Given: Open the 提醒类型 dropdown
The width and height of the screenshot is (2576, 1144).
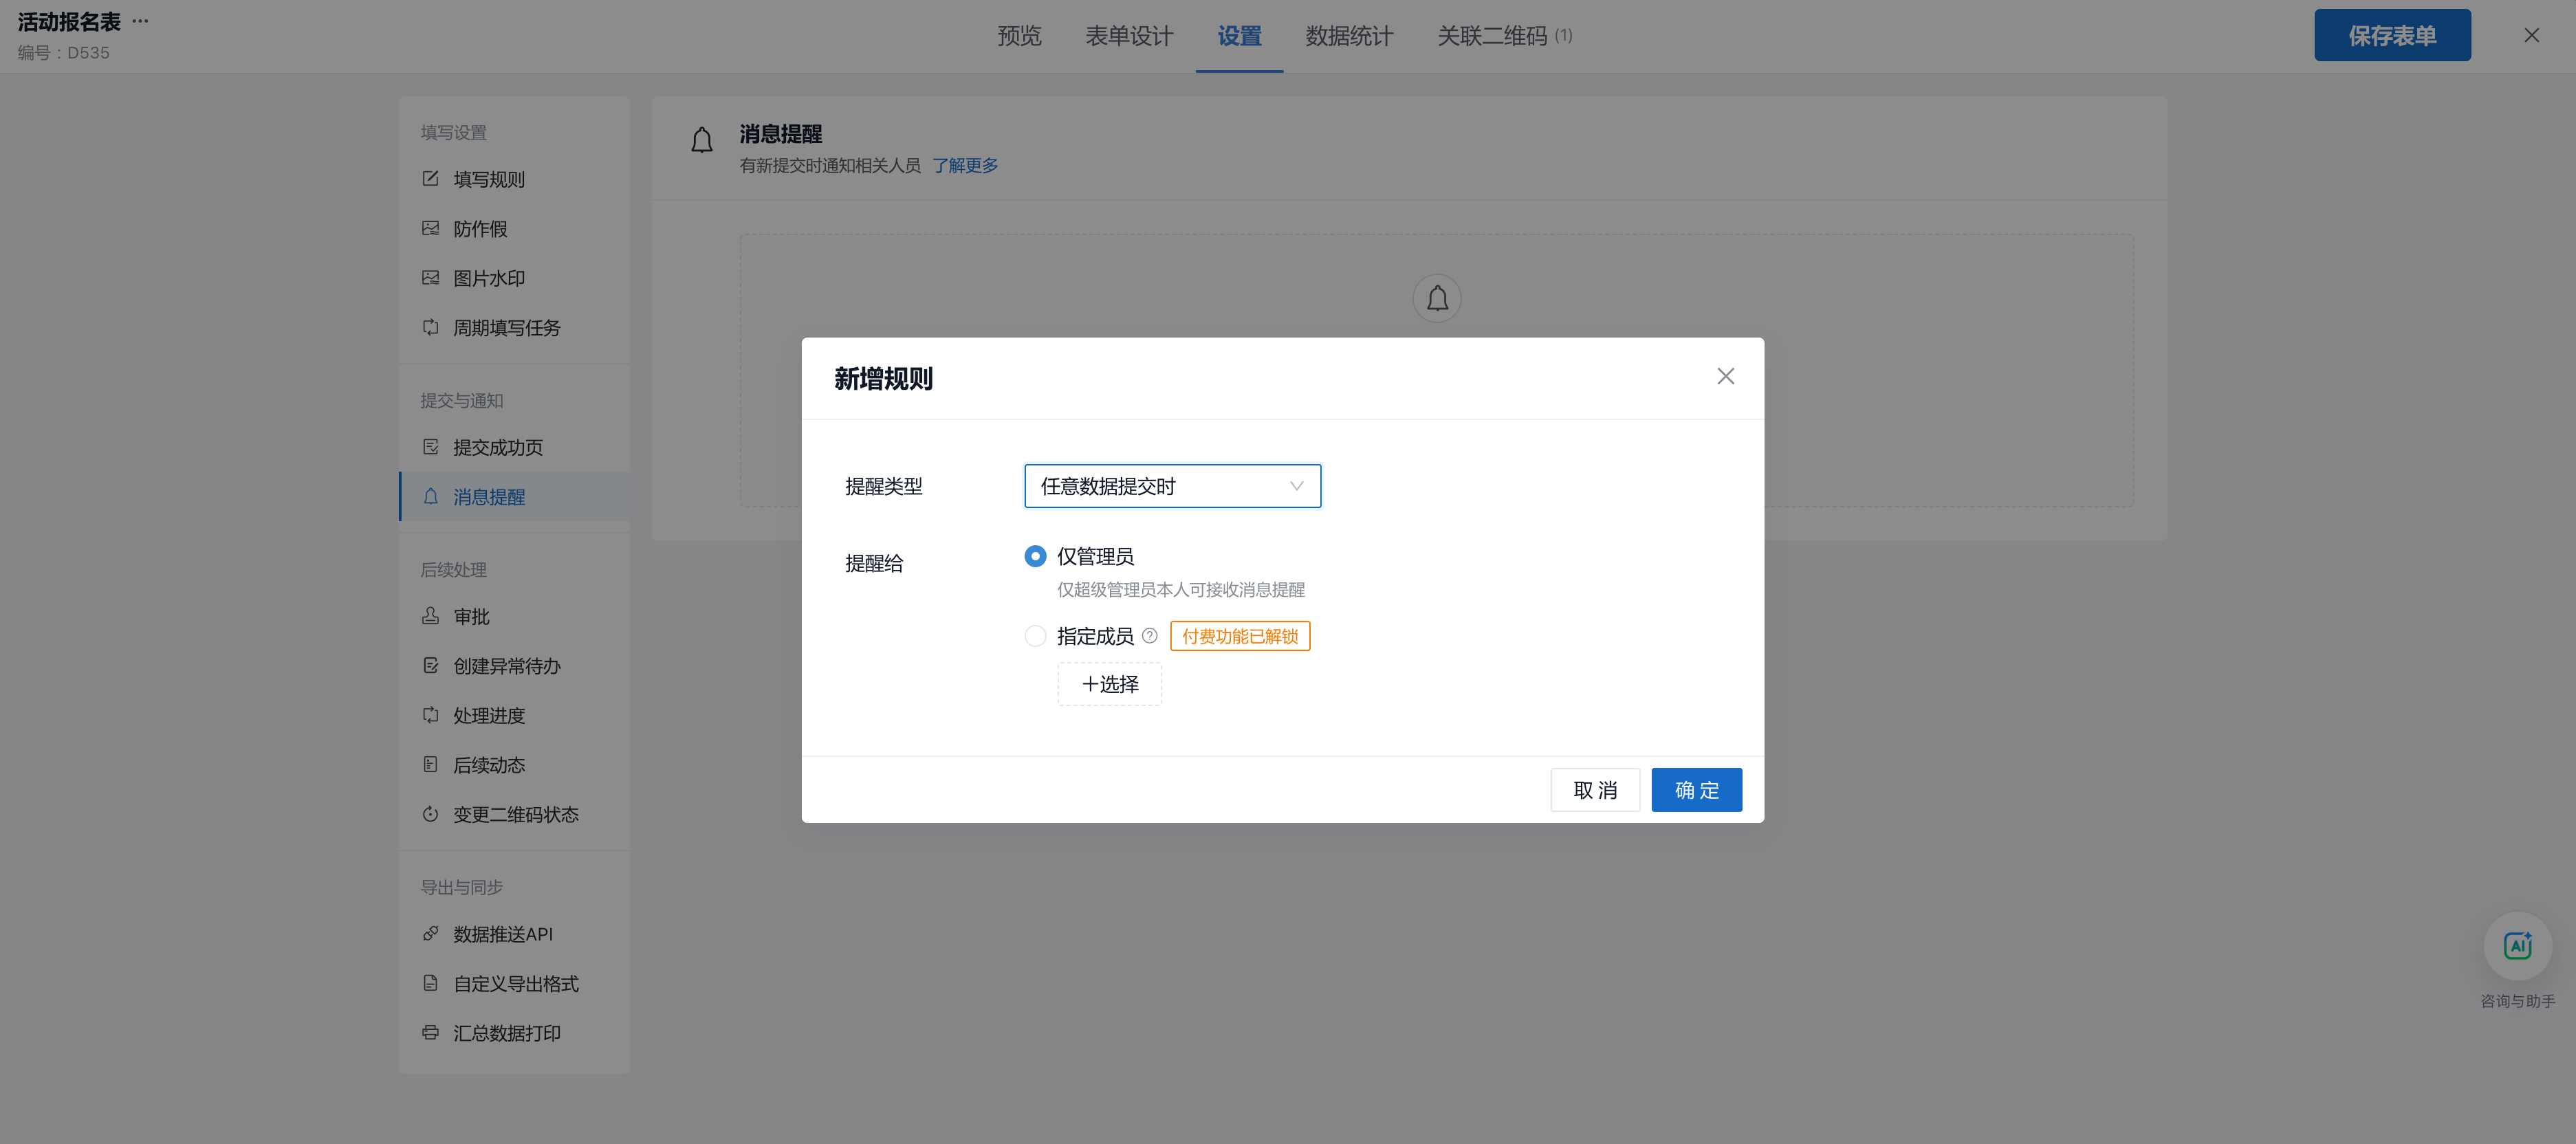Looking at the screenshot, I should tap(1172, 486).
